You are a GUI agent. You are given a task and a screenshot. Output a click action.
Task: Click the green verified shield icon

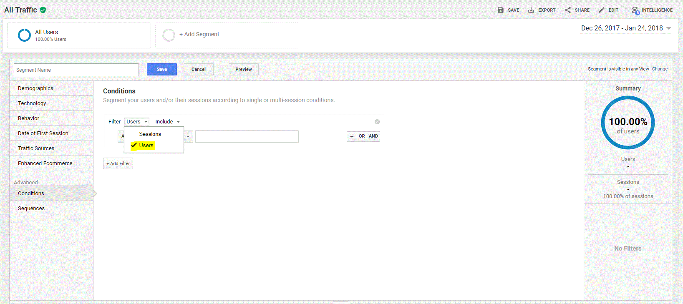[x=43, y=10]
